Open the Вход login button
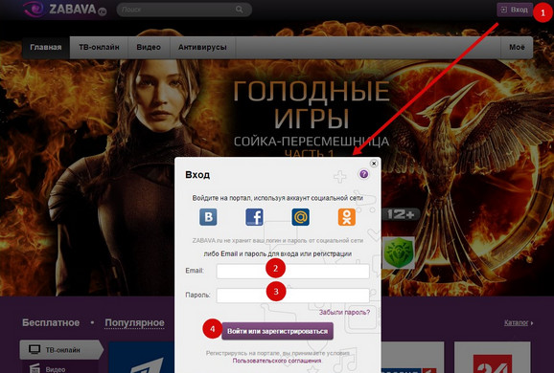Screen dimensions: 554x373 click(x=515, y=10)
